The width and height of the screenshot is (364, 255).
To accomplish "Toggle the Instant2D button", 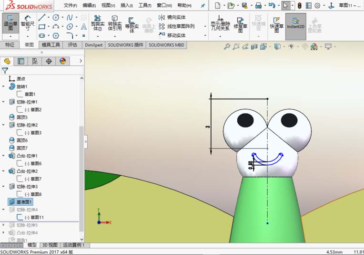I will pyautogui.click(x=295, y=26).
